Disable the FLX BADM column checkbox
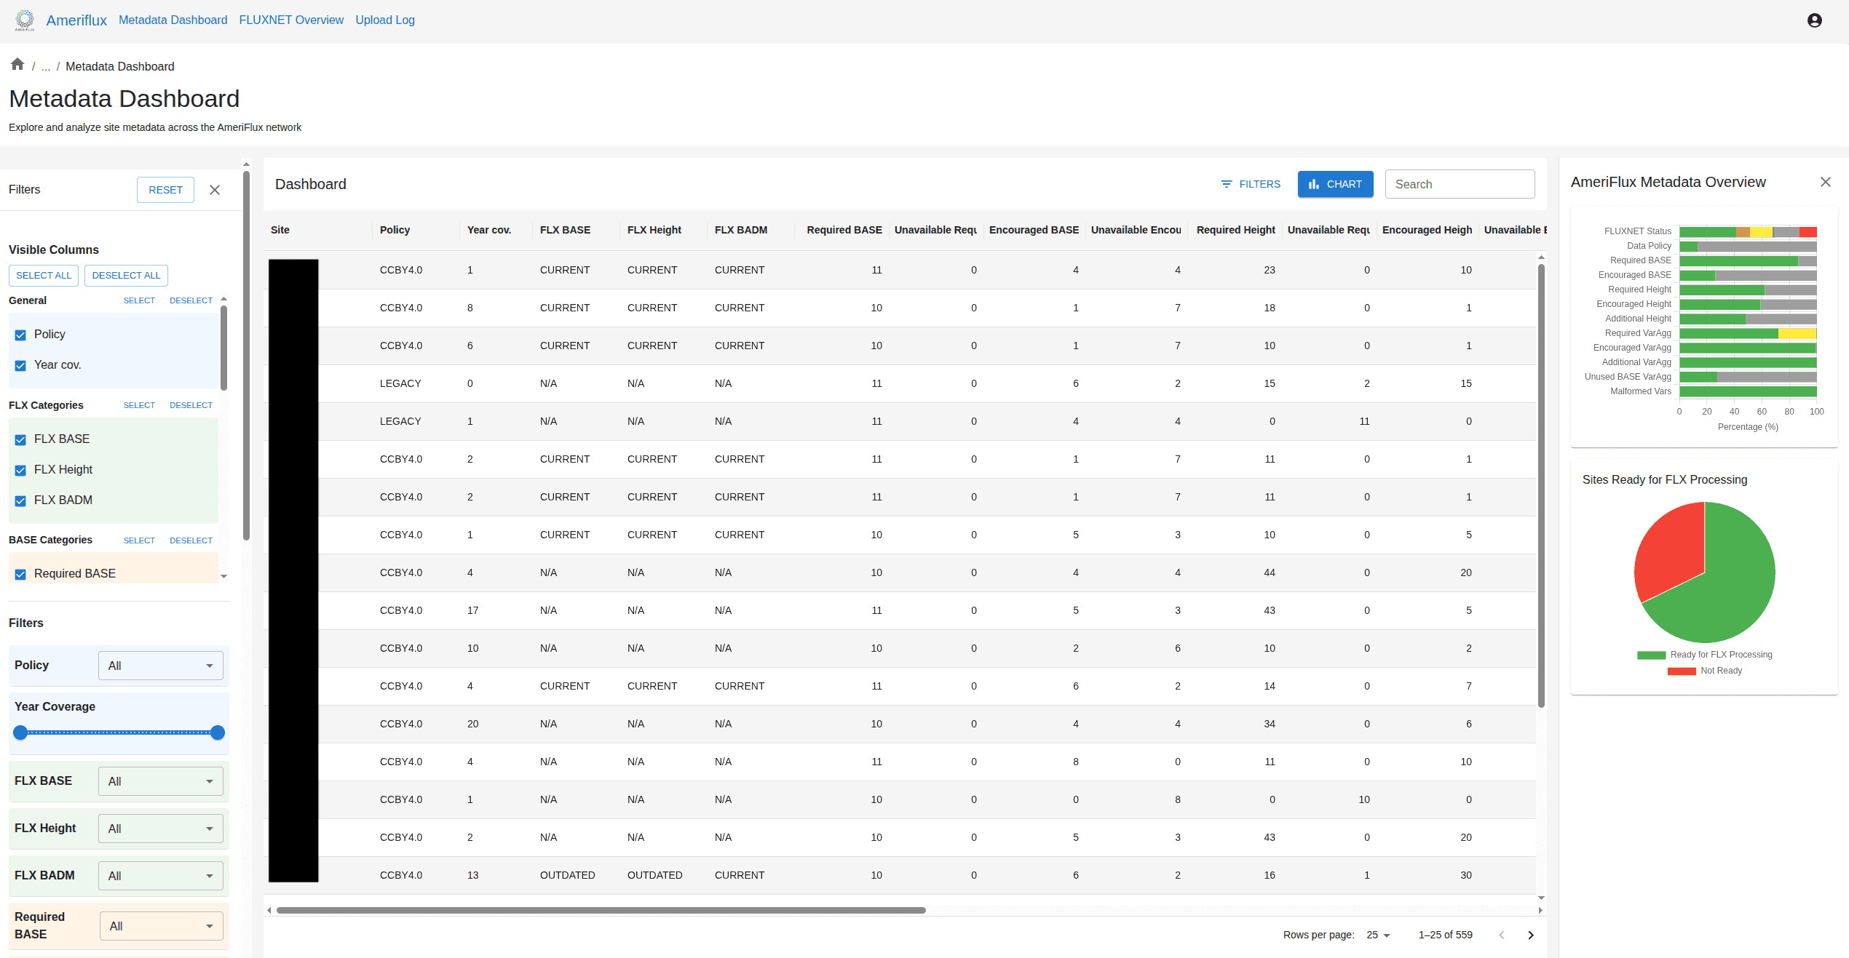This screenshot has width=1849, height=958. click(x=20, y=500)
